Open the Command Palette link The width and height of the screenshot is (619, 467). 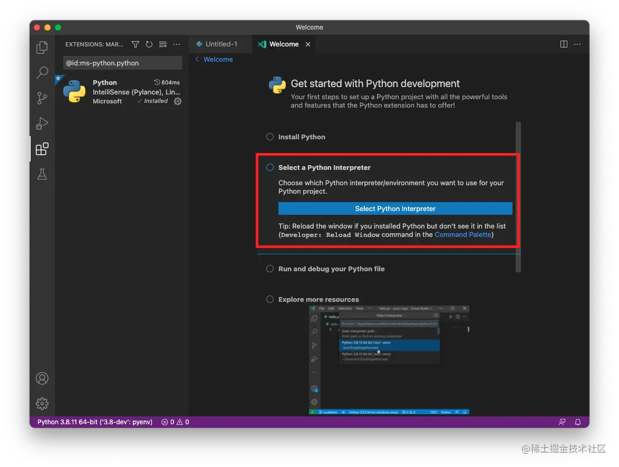tap(463, 235)
